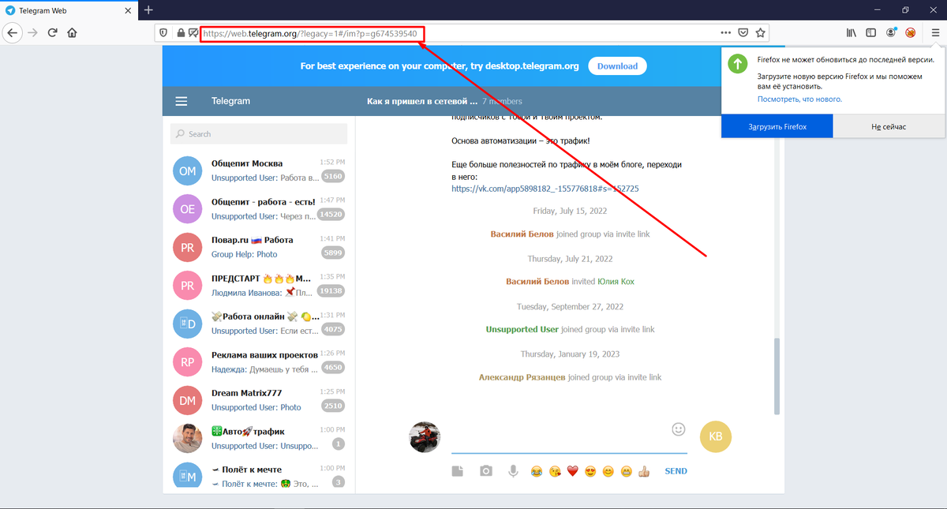Viewport: 947px width, 509px height.
Task: Open the vk.com link in the message
Action: tap(545, 189)
